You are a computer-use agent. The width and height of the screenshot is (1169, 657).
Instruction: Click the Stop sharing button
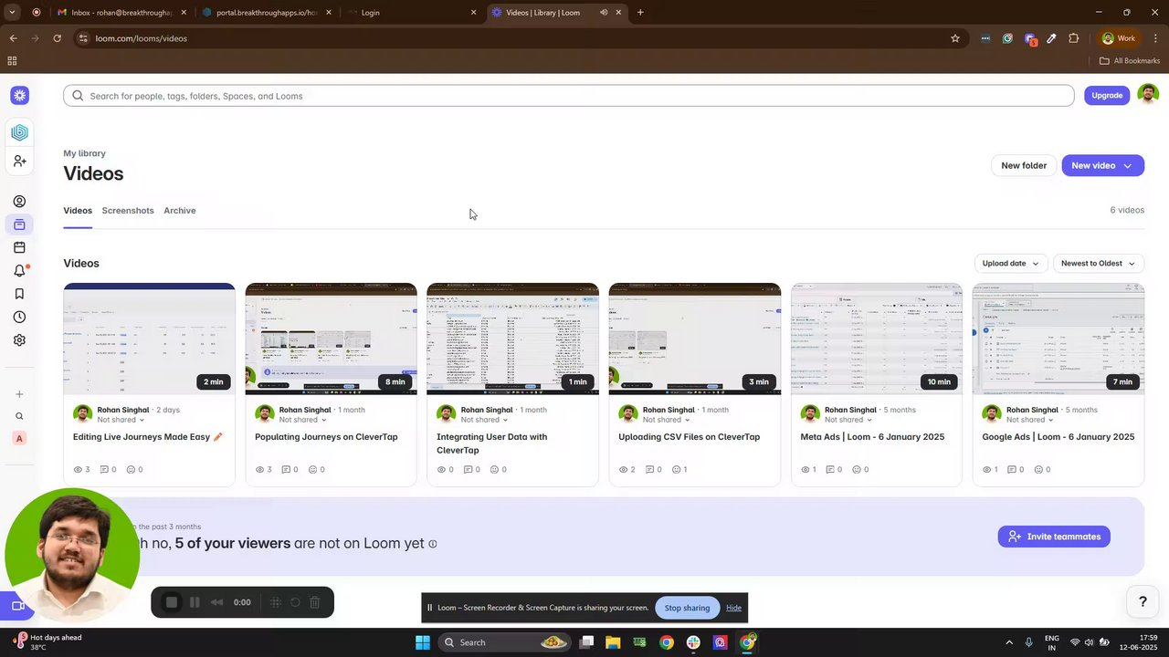(687, 608)
